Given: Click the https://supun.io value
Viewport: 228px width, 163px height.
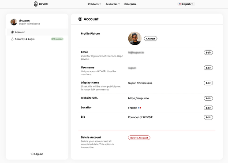Looking at the screenshot, I should point(138,98).
